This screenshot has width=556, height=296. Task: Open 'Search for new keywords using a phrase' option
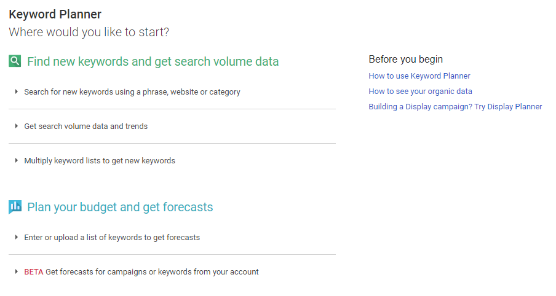click(x=132, y=92)
